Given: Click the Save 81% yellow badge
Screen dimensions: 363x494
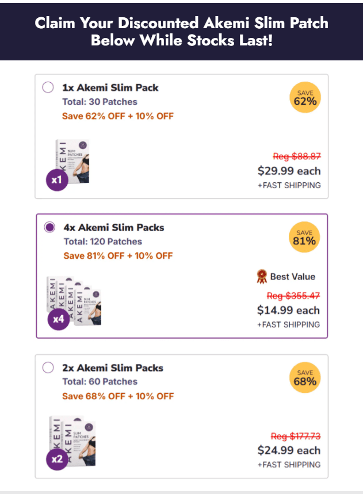Looking at the screenshot, I should [304, 238].
